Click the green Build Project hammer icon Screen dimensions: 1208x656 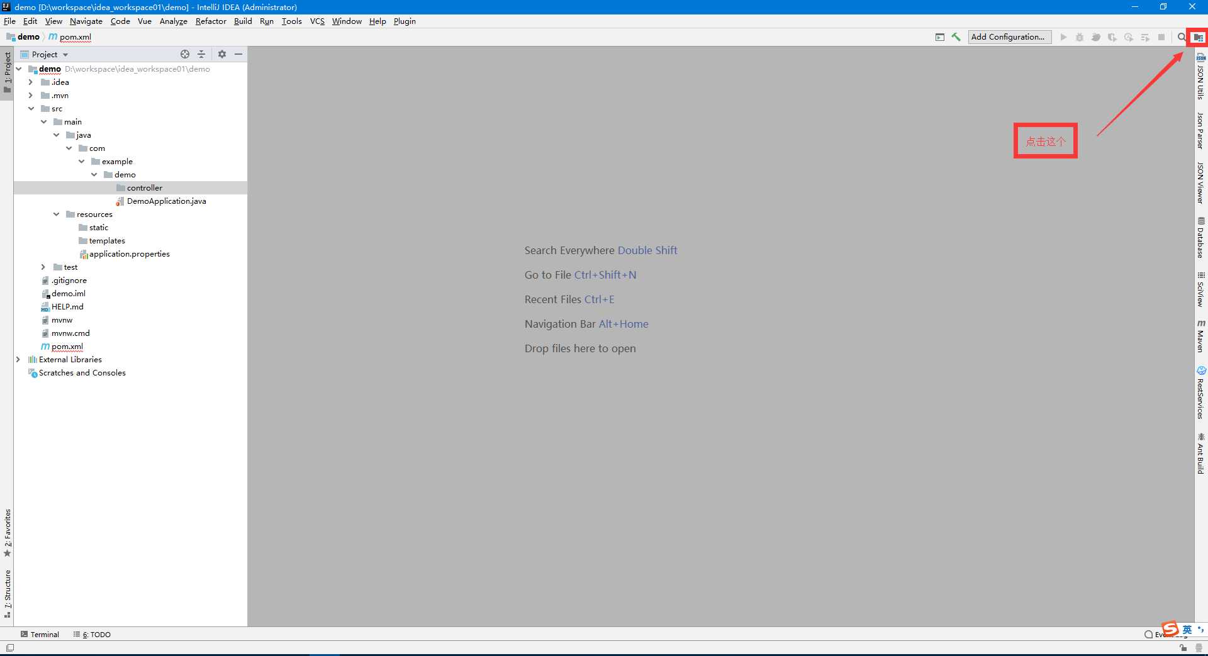tap(956, 37)
